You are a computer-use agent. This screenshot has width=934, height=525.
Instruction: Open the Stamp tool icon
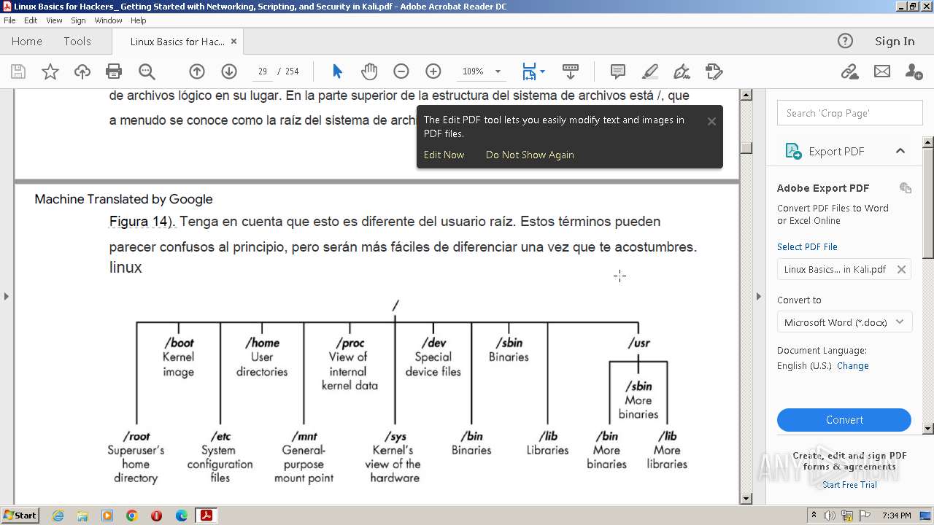coord(714,71)
